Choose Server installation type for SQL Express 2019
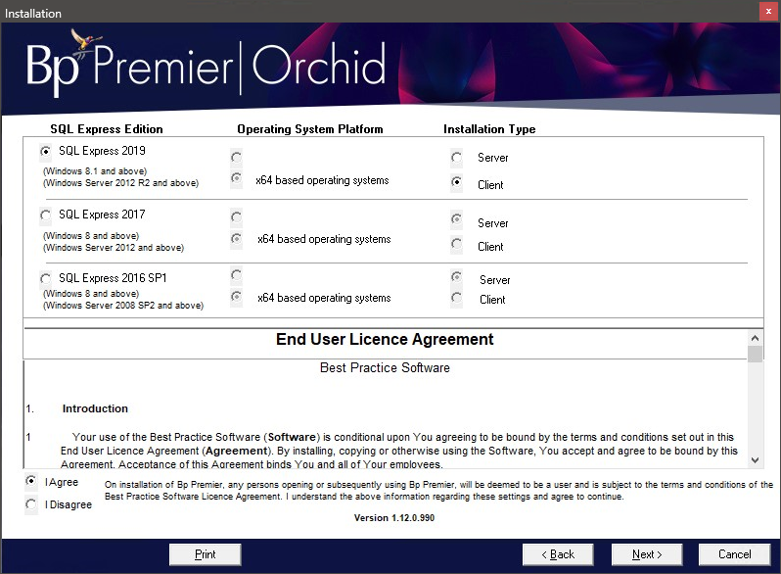The image size is (781, 574). (456, 158)
